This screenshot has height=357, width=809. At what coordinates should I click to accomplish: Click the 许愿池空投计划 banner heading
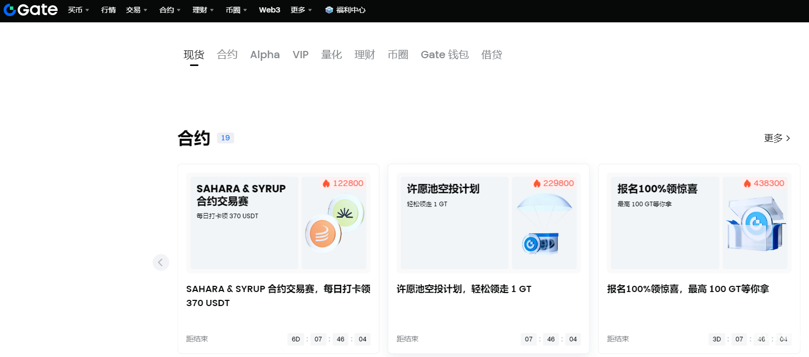tap(443, 189)
